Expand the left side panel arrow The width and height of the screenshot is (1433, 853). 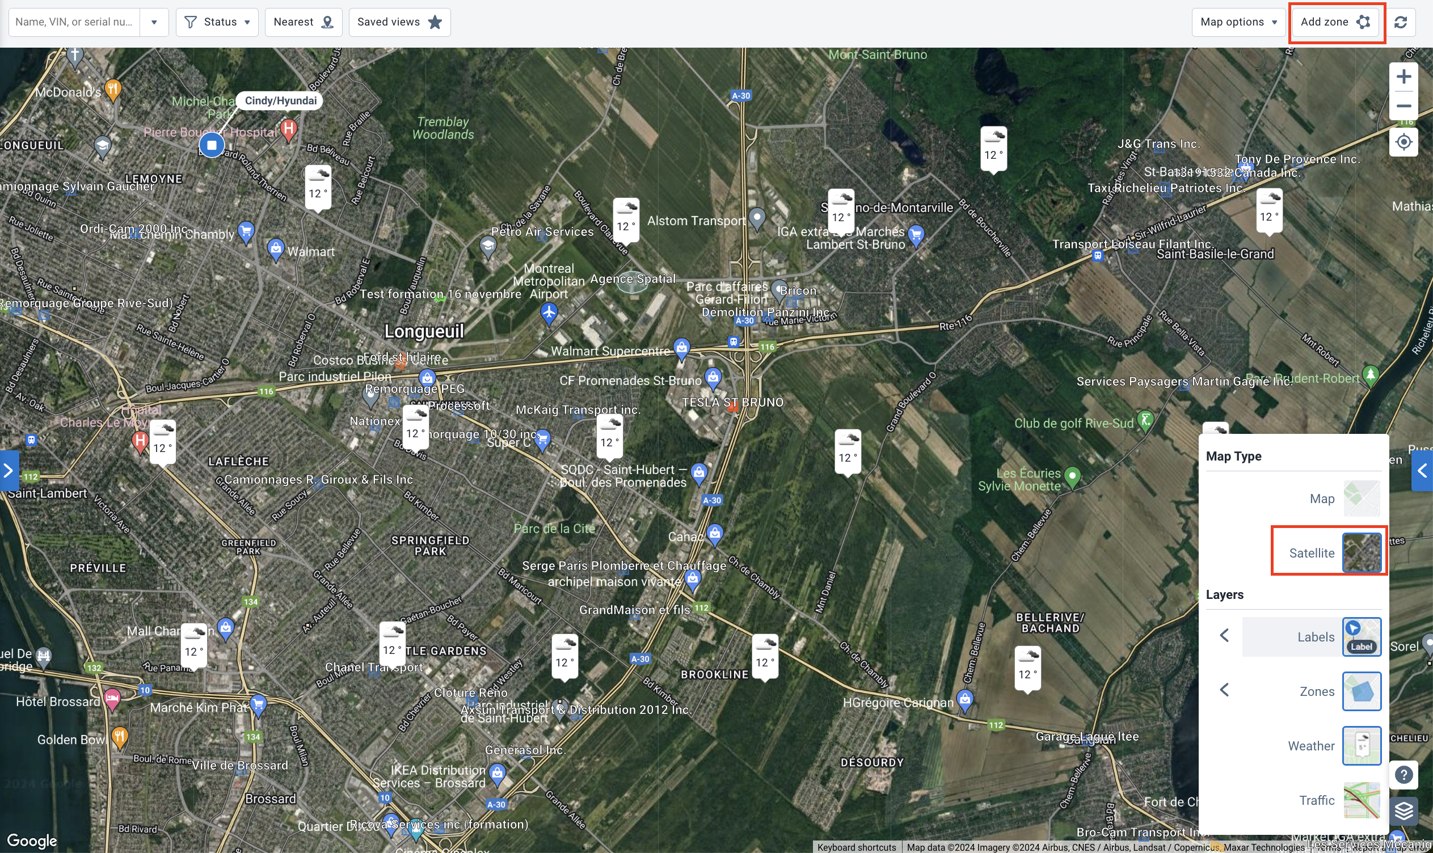(9, 471)
